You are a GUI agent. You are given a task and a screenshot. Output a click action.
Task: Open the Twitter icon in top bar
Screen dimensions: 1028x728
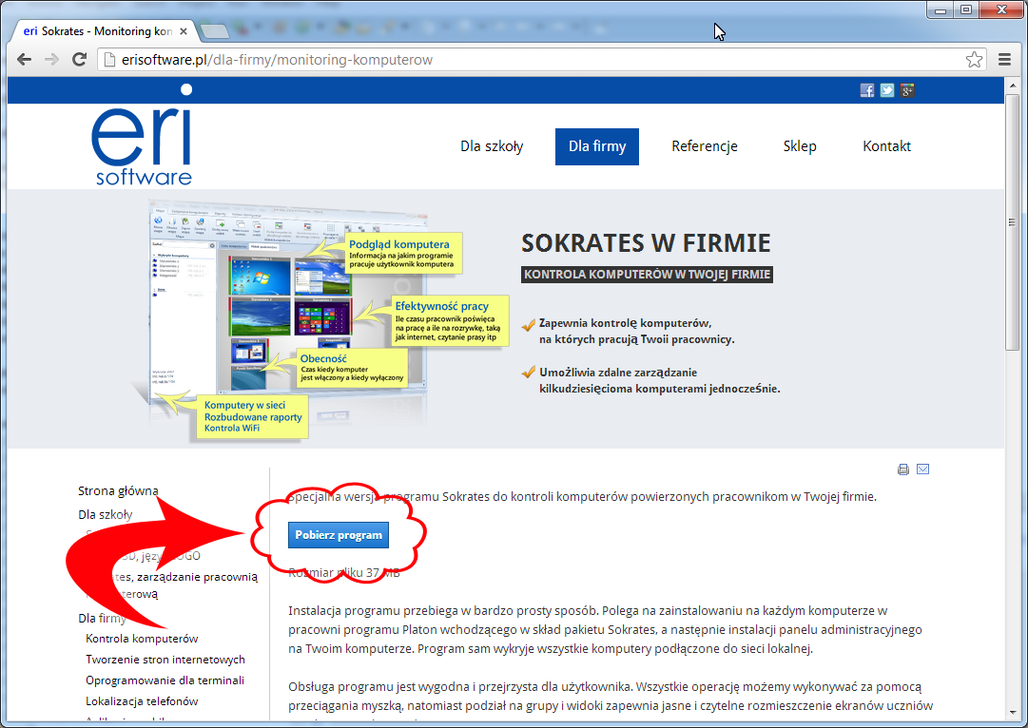click(x=887, y=90)
